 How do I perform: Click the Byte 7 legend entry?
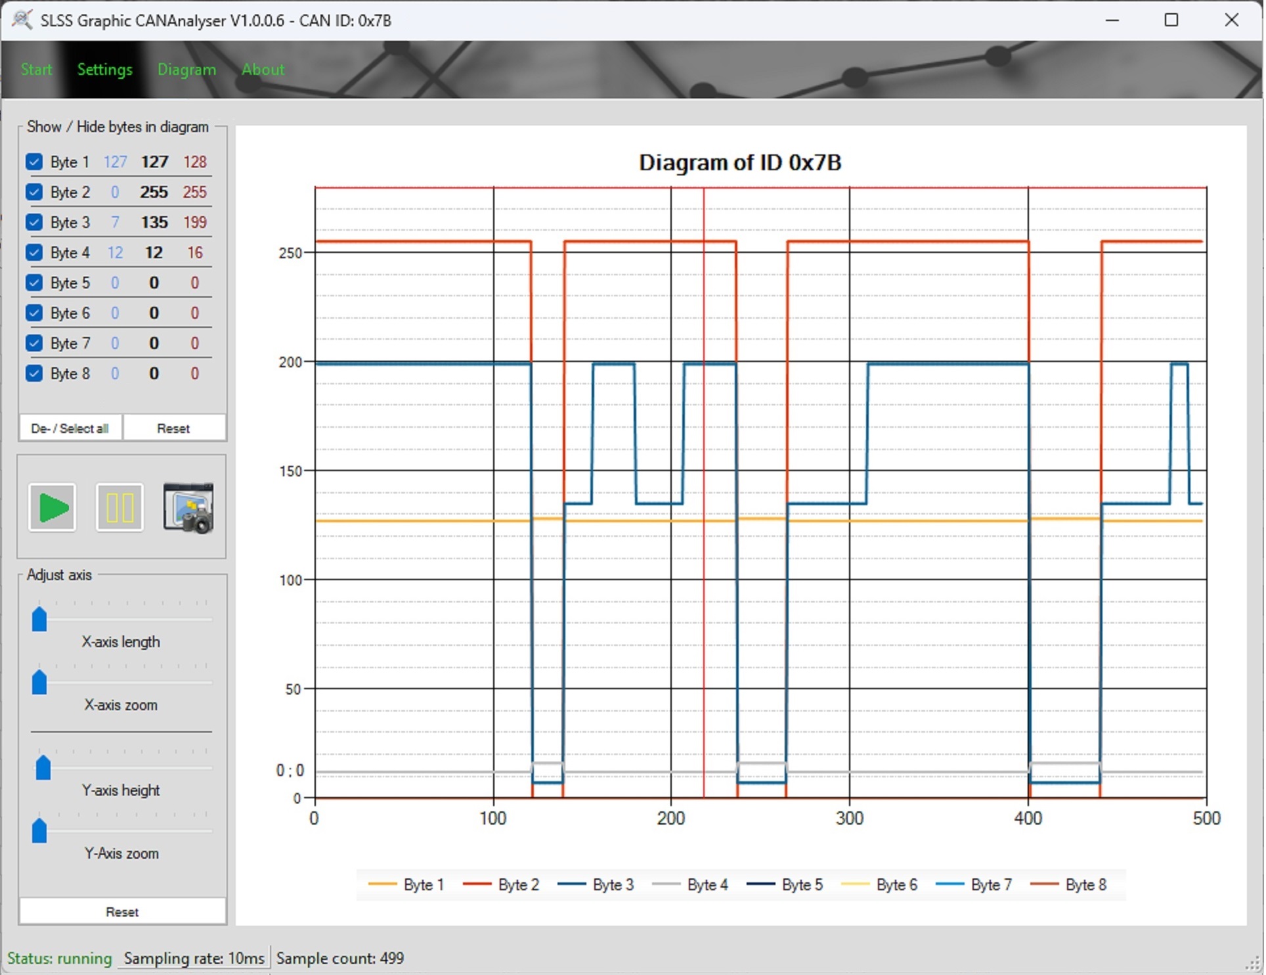coord(990,884)
